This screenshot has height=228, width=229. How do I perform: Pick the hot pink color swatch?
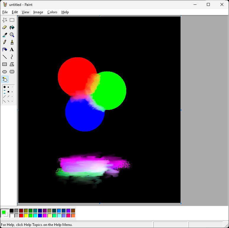[69, 215]
